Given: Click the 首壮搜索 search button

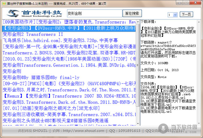Looking at the screenshot, I should (132, 13).
